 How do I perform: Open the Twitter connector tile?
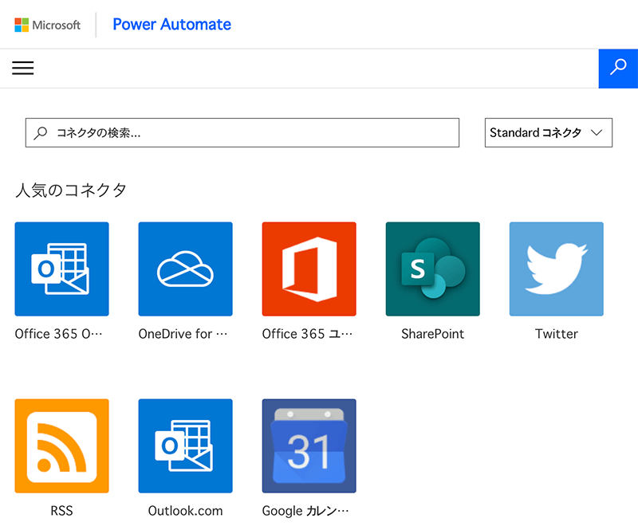(x=557, y=269)
